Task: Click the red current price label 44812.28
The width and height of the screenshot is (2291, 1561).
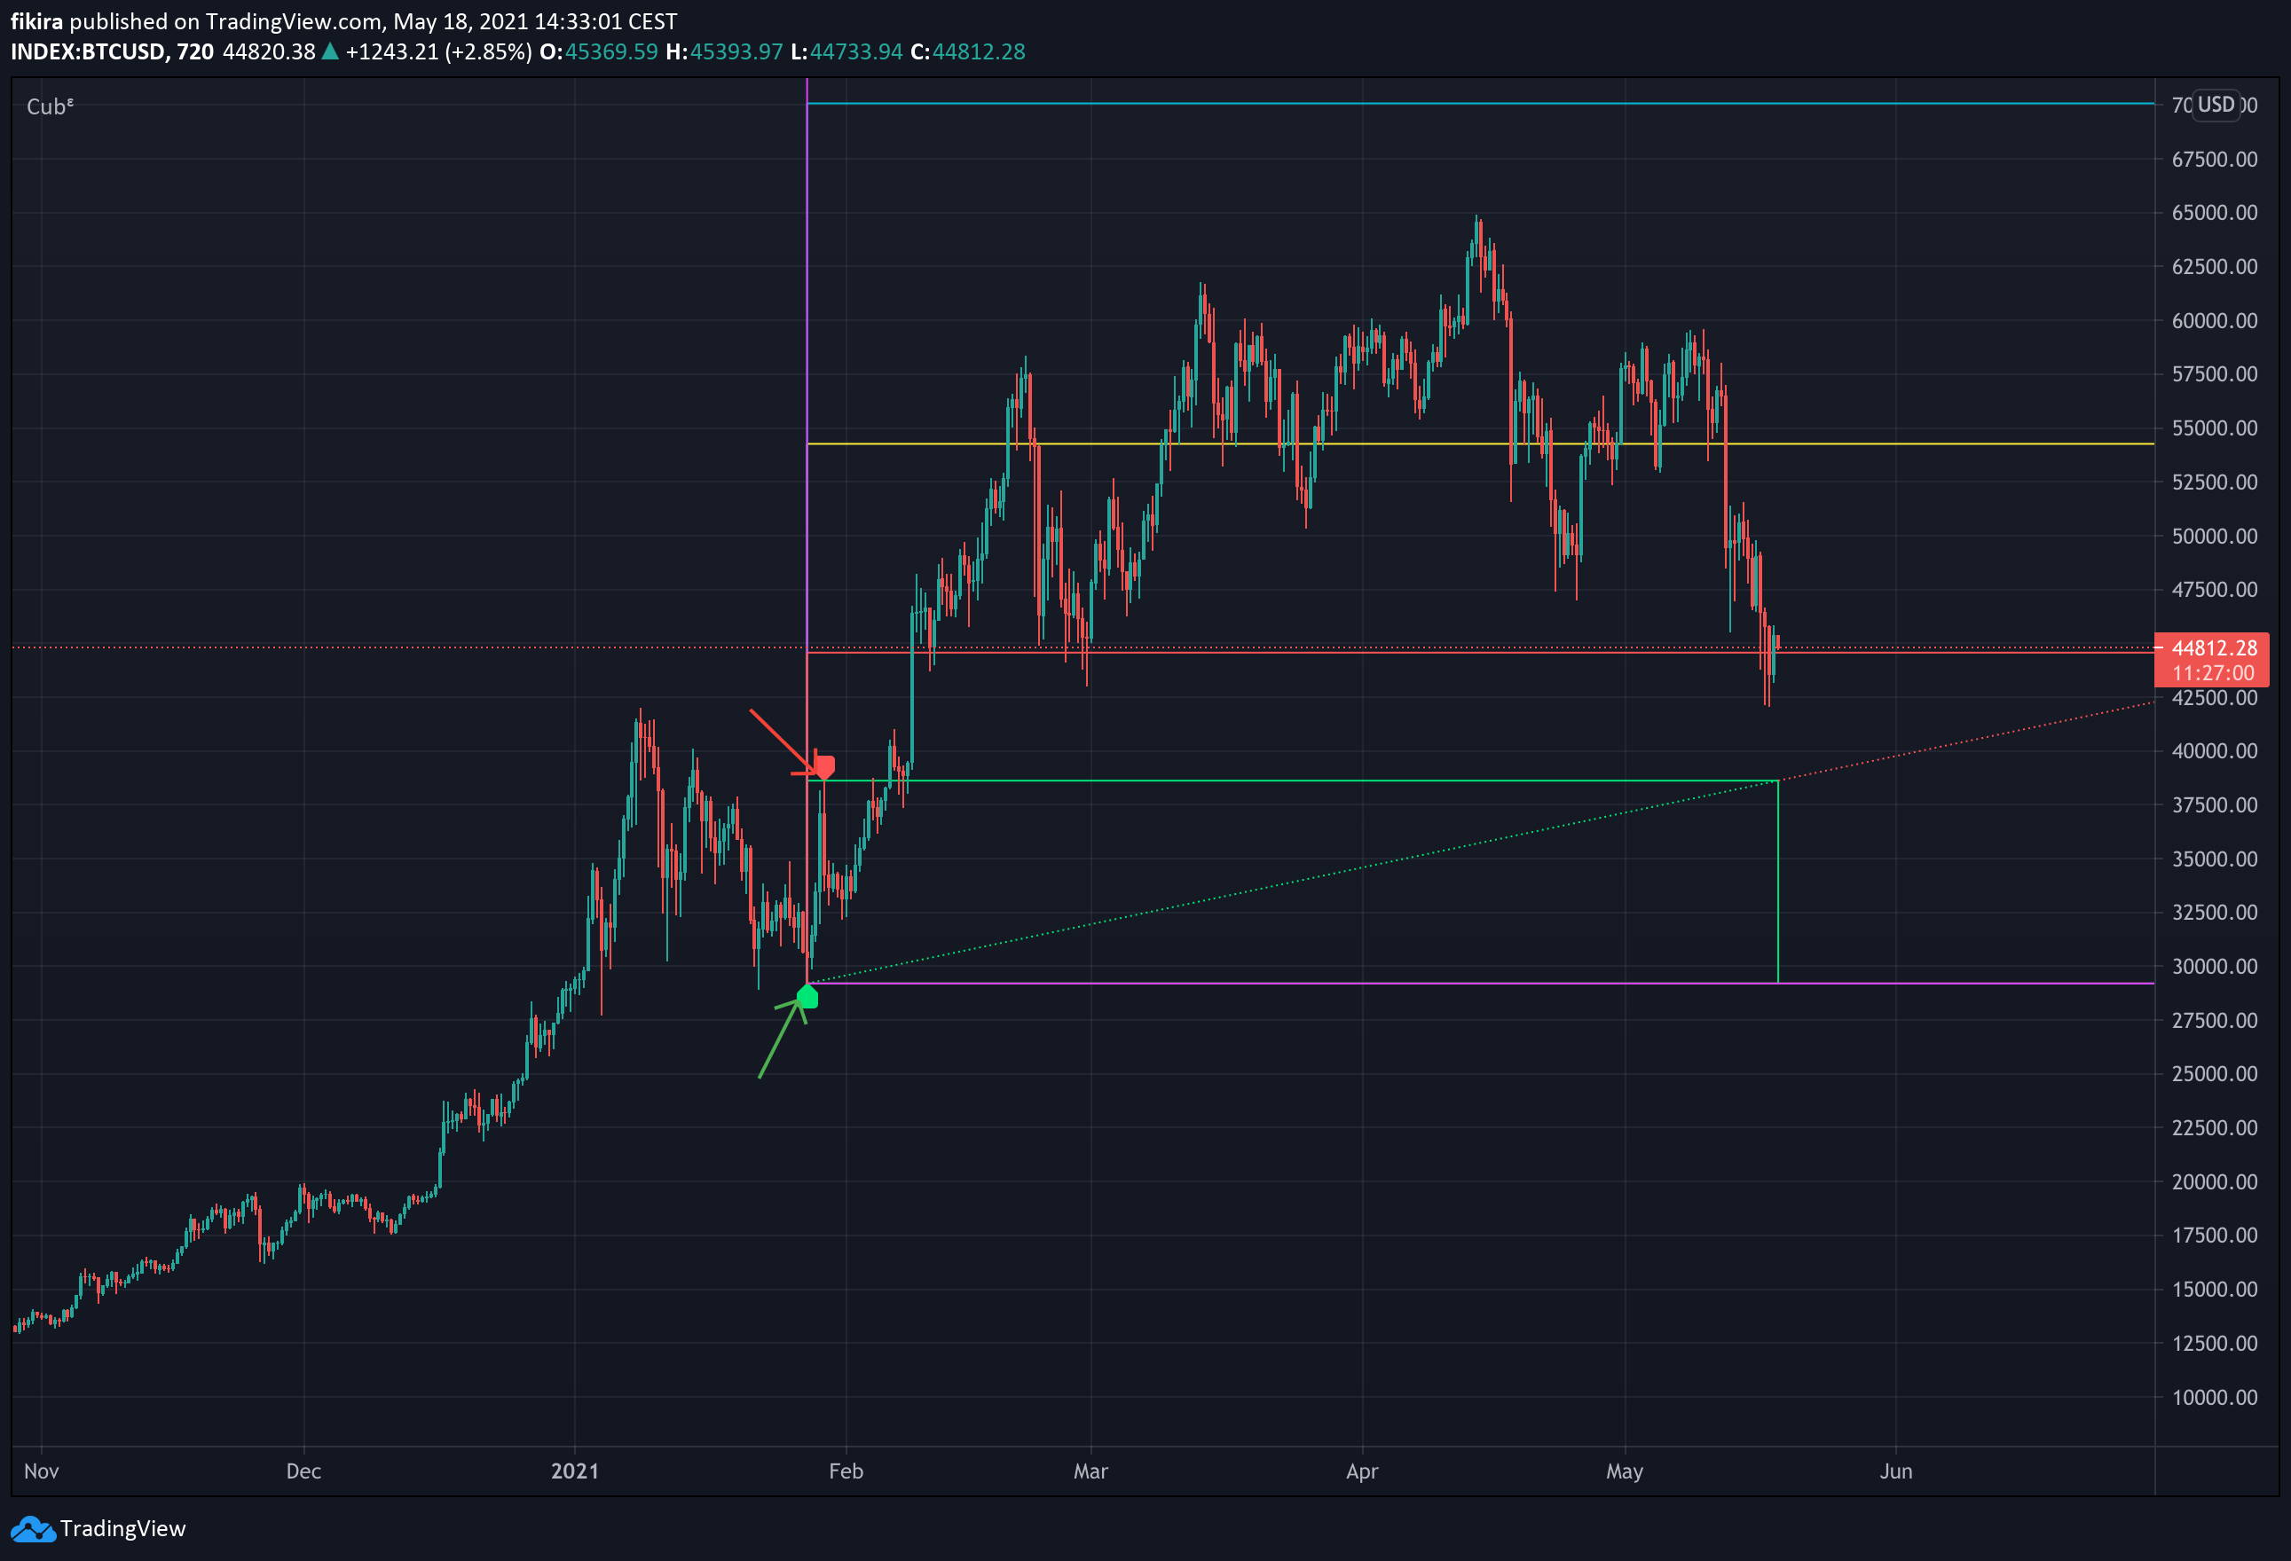Action: 2214,647
